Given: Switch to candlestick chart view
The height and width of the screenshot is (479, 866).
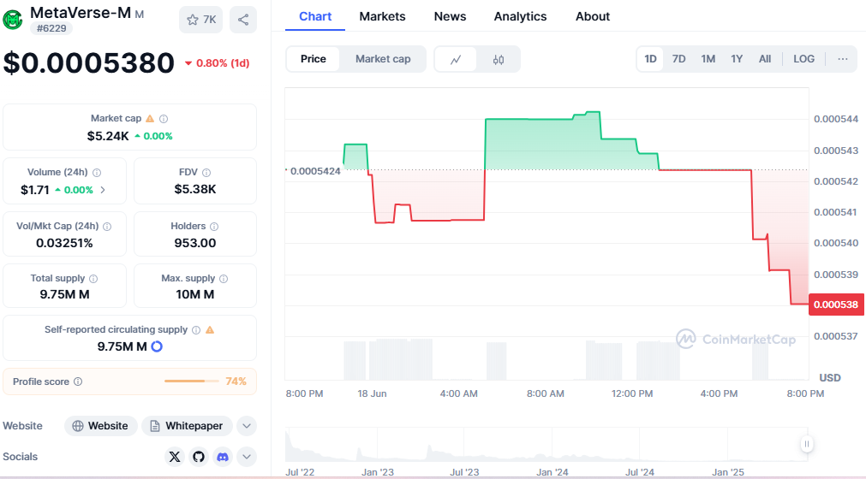Looking at the screenshot, I should (x=499, y=60).
